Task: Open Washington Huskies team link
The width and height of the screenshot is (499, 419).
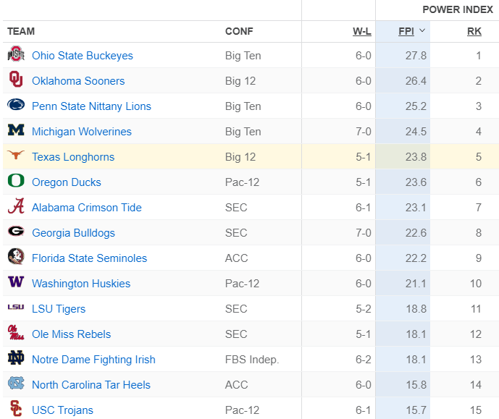Action: point(81,283)
